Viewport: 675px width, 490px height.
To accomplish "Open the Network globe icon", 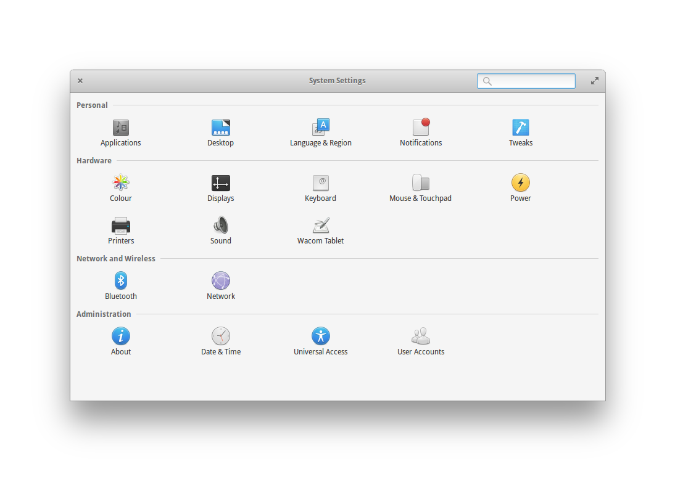I will 220,280.
